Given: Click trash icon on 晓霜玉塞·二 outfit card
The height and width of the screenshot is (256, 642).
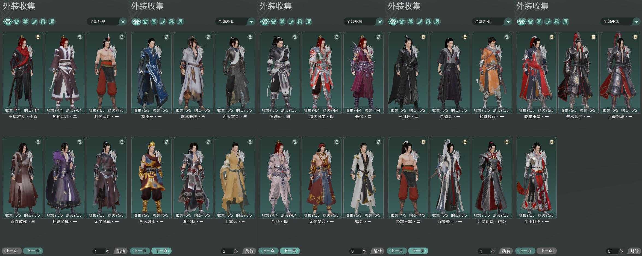Looking at the screenshot, I should 423,142.
